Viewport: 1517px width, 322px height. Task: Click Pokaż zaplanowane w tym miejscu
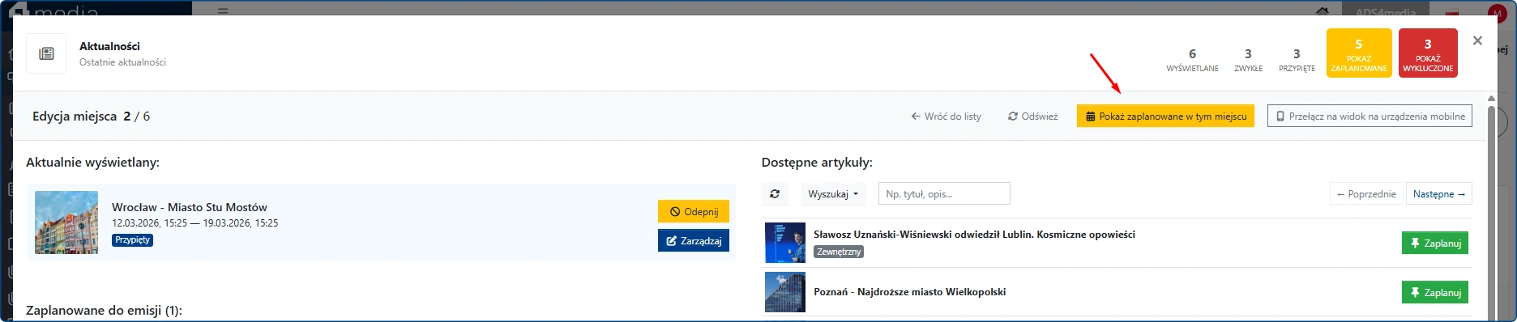(1165, 117)
